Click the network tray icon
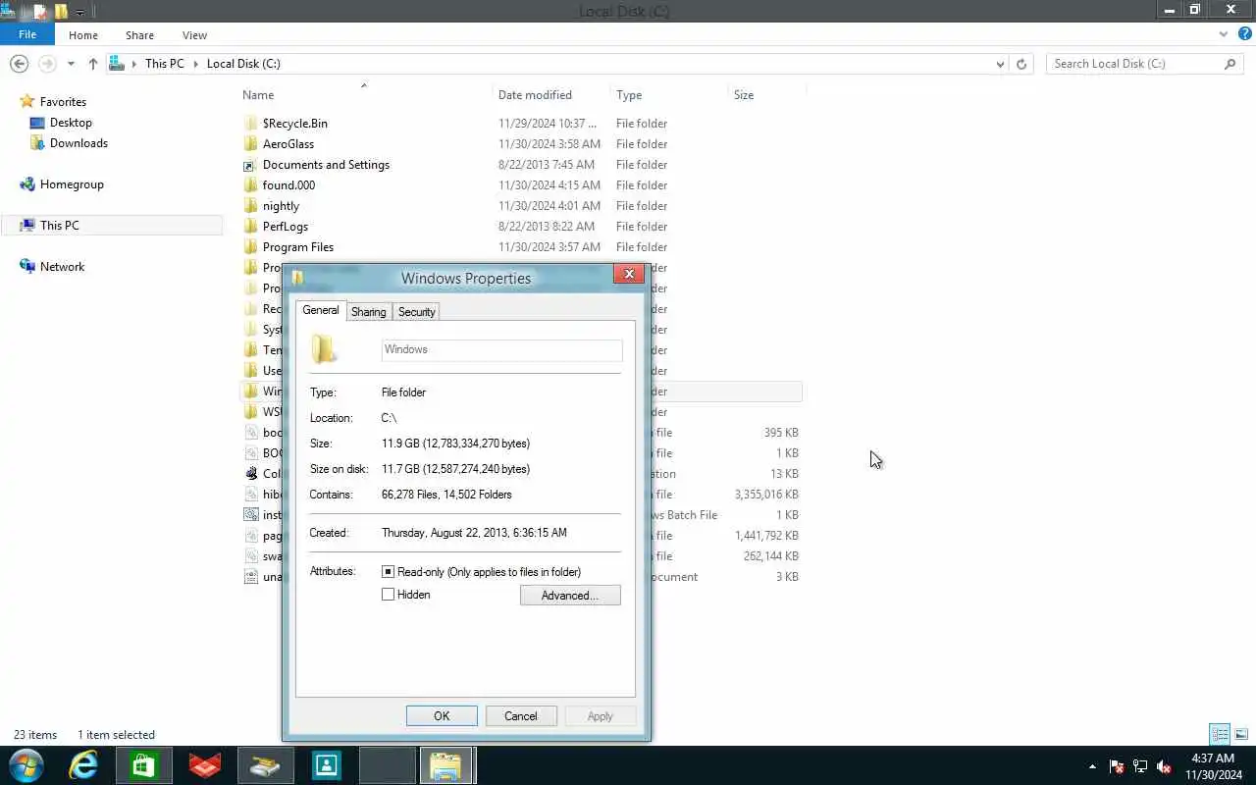Viewport: 1256px width, 785px height. 1140,766
